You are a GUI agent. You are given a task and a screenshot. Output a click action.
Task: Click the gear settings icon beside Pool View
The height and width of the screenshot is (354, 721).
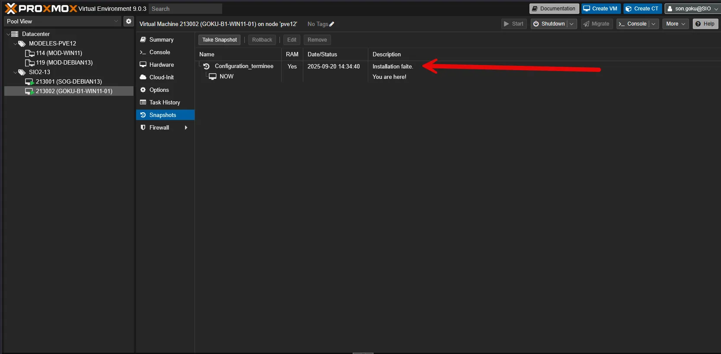(129, 21)
